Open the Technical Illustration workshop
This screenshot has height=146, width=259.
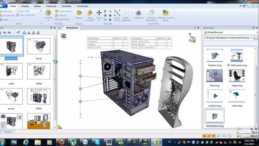151,15
